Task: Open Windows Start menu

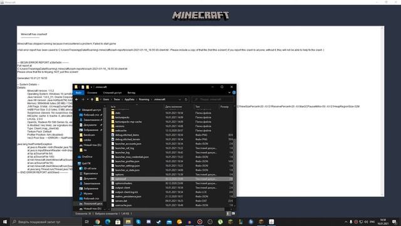Action: click(x=5, y=222)
